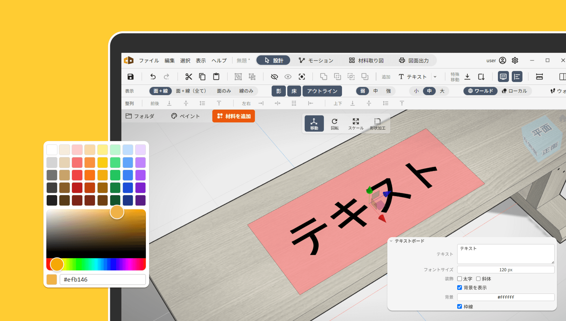
Task: Click the ペイント button
Action: 185,116
